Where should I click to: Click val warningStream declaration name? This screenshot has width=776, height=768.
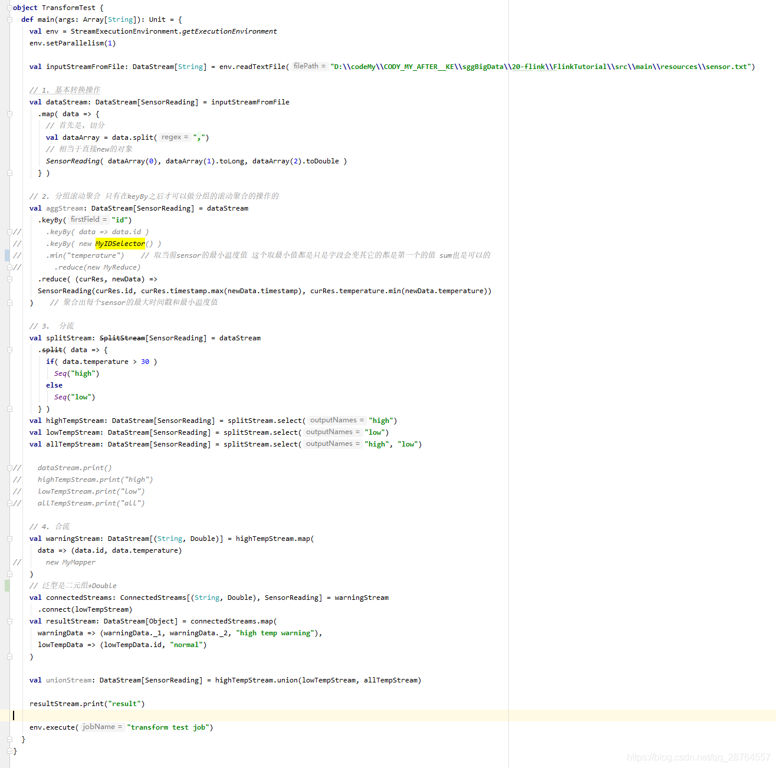[73, 539]
